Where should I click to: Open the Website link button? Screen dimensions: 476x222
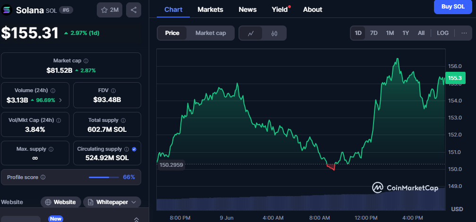[61, 202]
